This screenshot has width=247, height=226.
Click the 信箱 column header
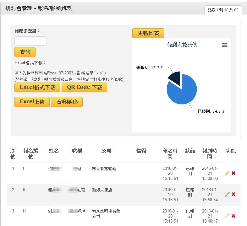[141, 151]
